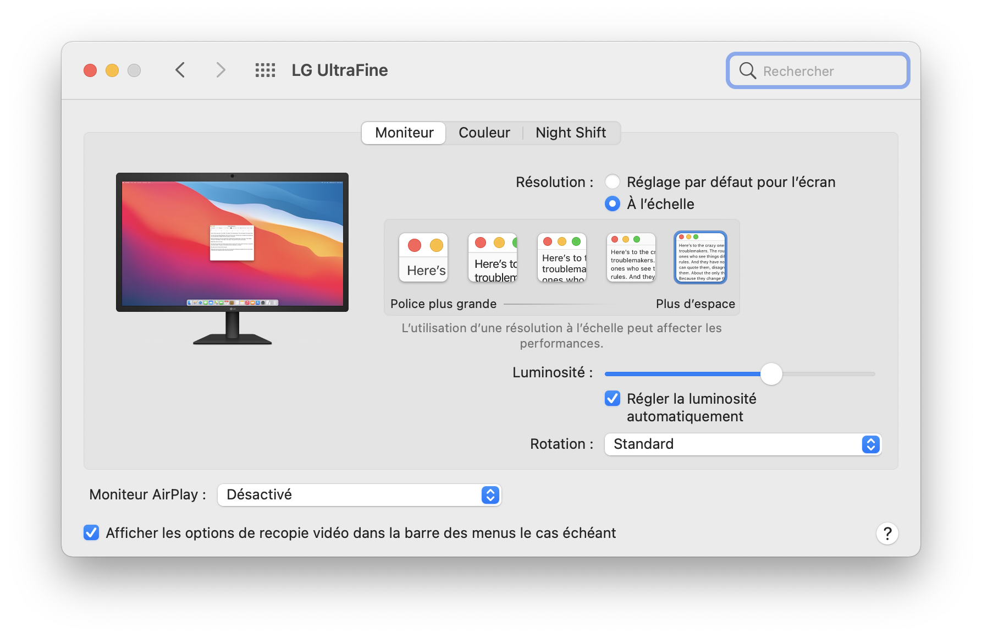Image resolution: width=982 pixels, height=638 pixels.
Task: Open Moniteur AirPlay dropdown showing Désactivé
Action: point(360,494)
